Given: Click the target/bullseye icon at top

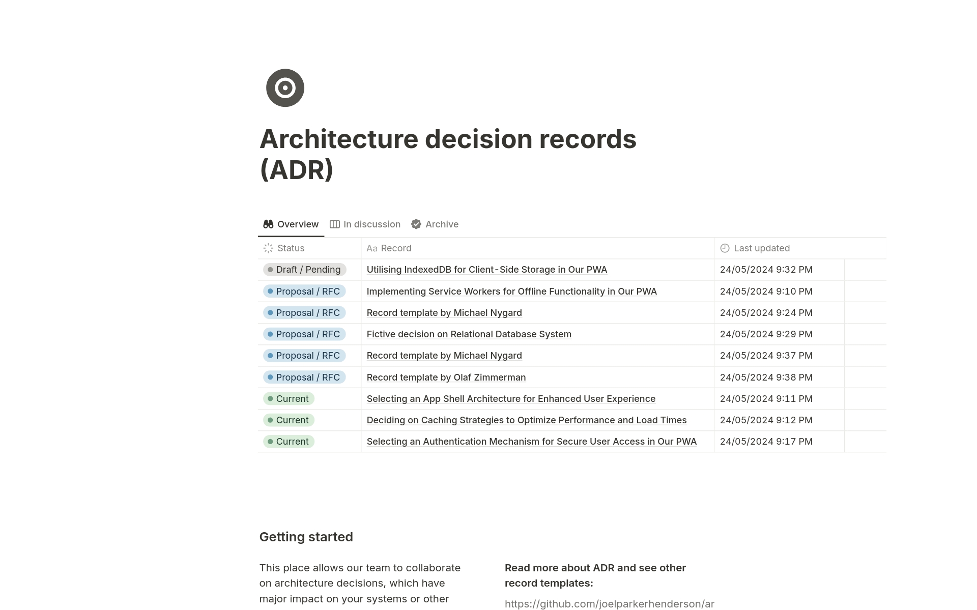Looking at the screenshot, I should pos(284,88).
